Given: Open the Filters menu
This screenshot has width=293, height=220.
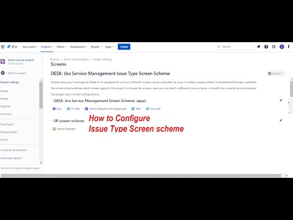Looking at the screenshot, I should click(x=62, y=46).
